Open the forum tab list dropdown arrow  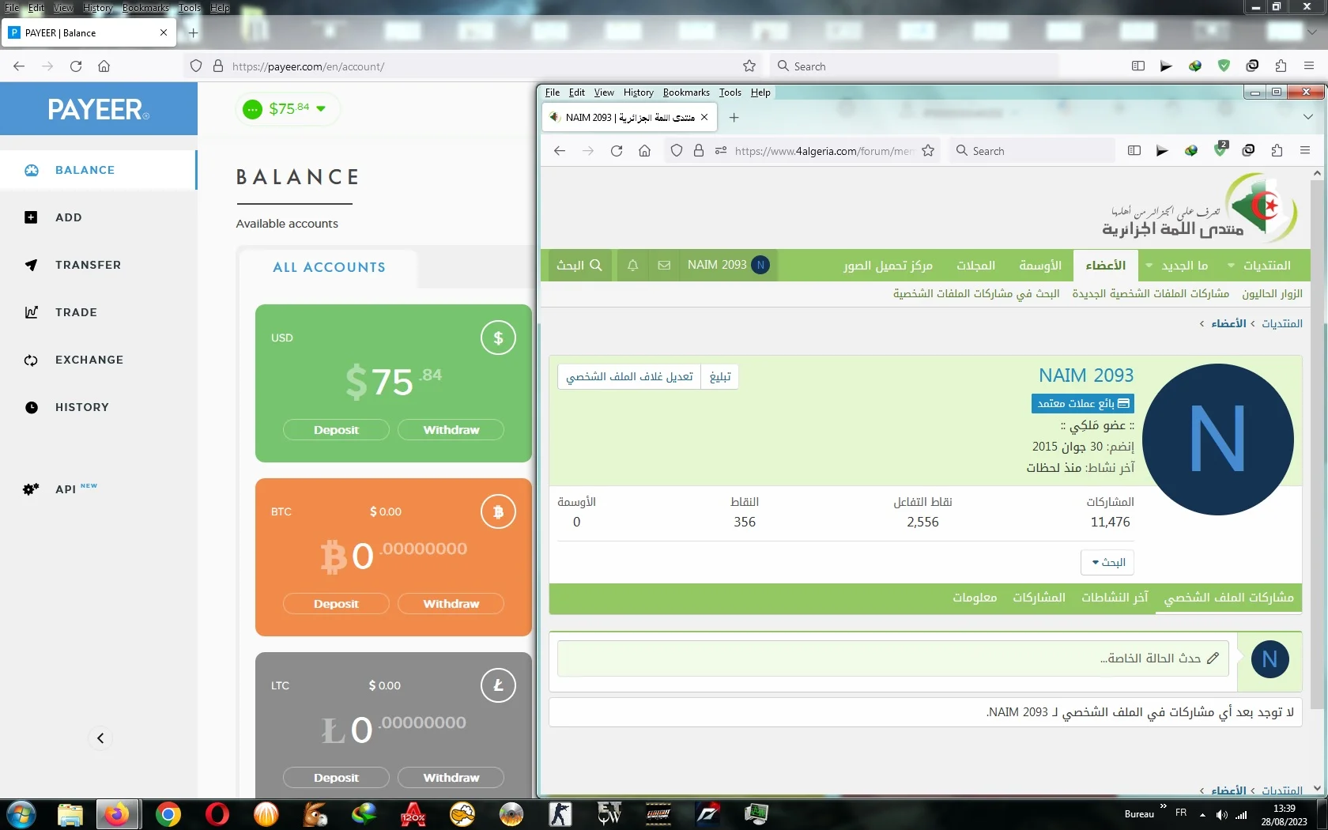coord(1308,117)
